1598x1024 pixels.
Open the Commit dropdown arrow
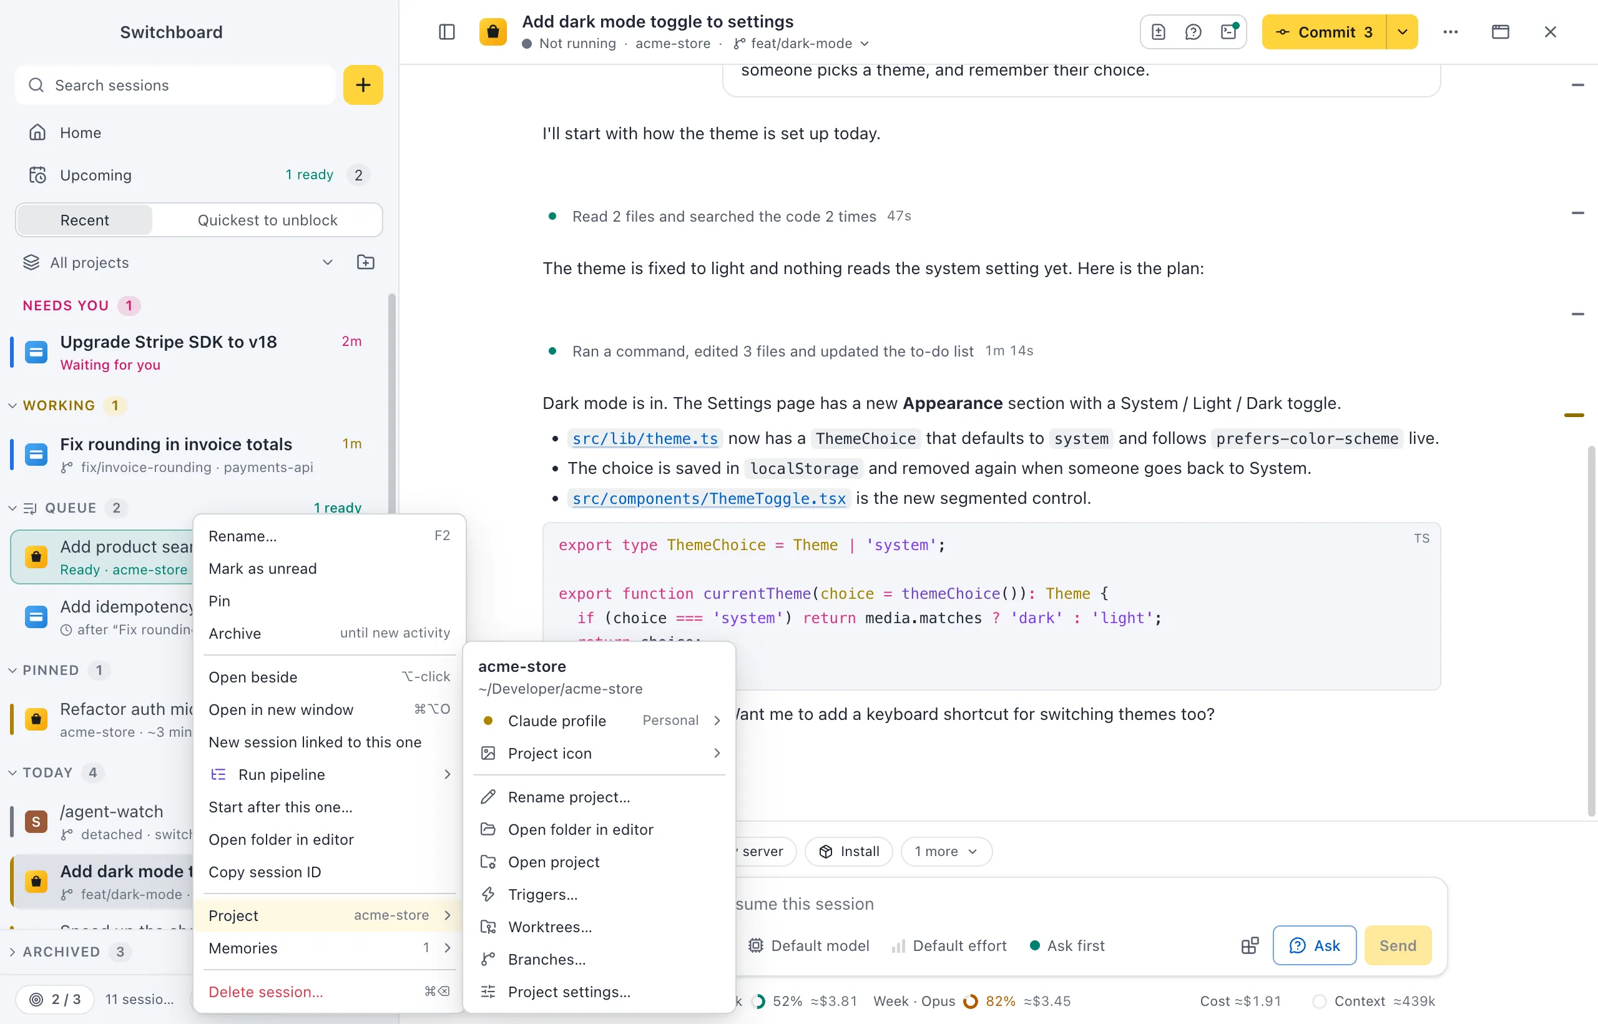1403,32
